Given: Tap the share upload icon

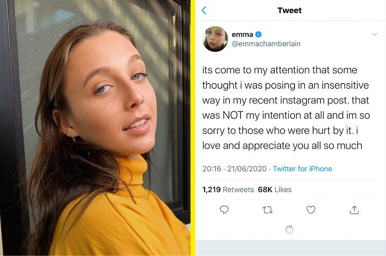Looking at the screenshot, I should (354, 210).
